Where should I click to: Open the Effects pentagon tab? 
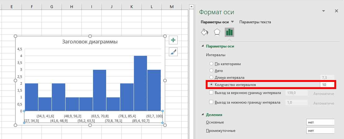(217, 32)
